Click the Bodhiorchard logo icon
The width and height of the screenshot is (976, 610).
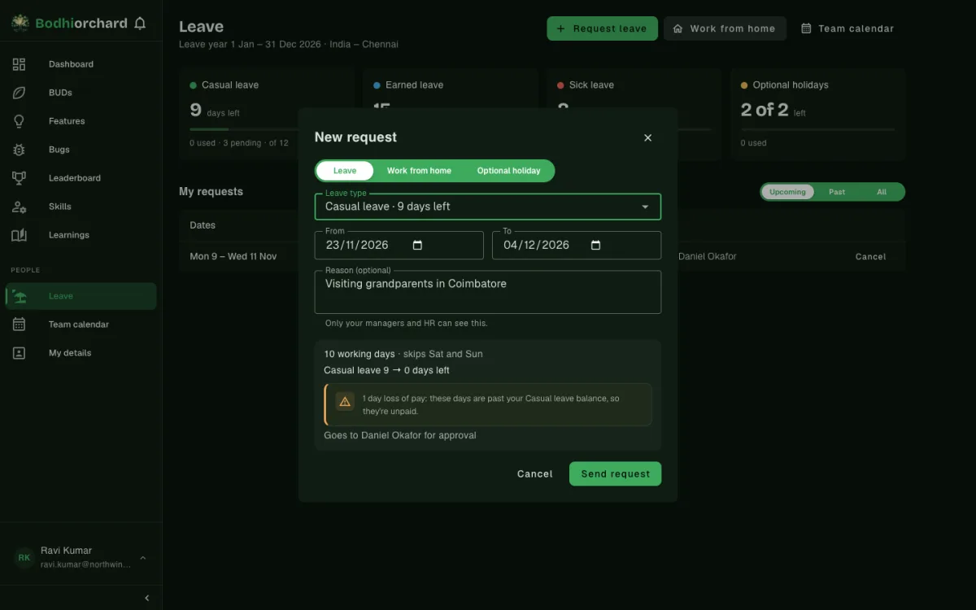click(20, 24)
